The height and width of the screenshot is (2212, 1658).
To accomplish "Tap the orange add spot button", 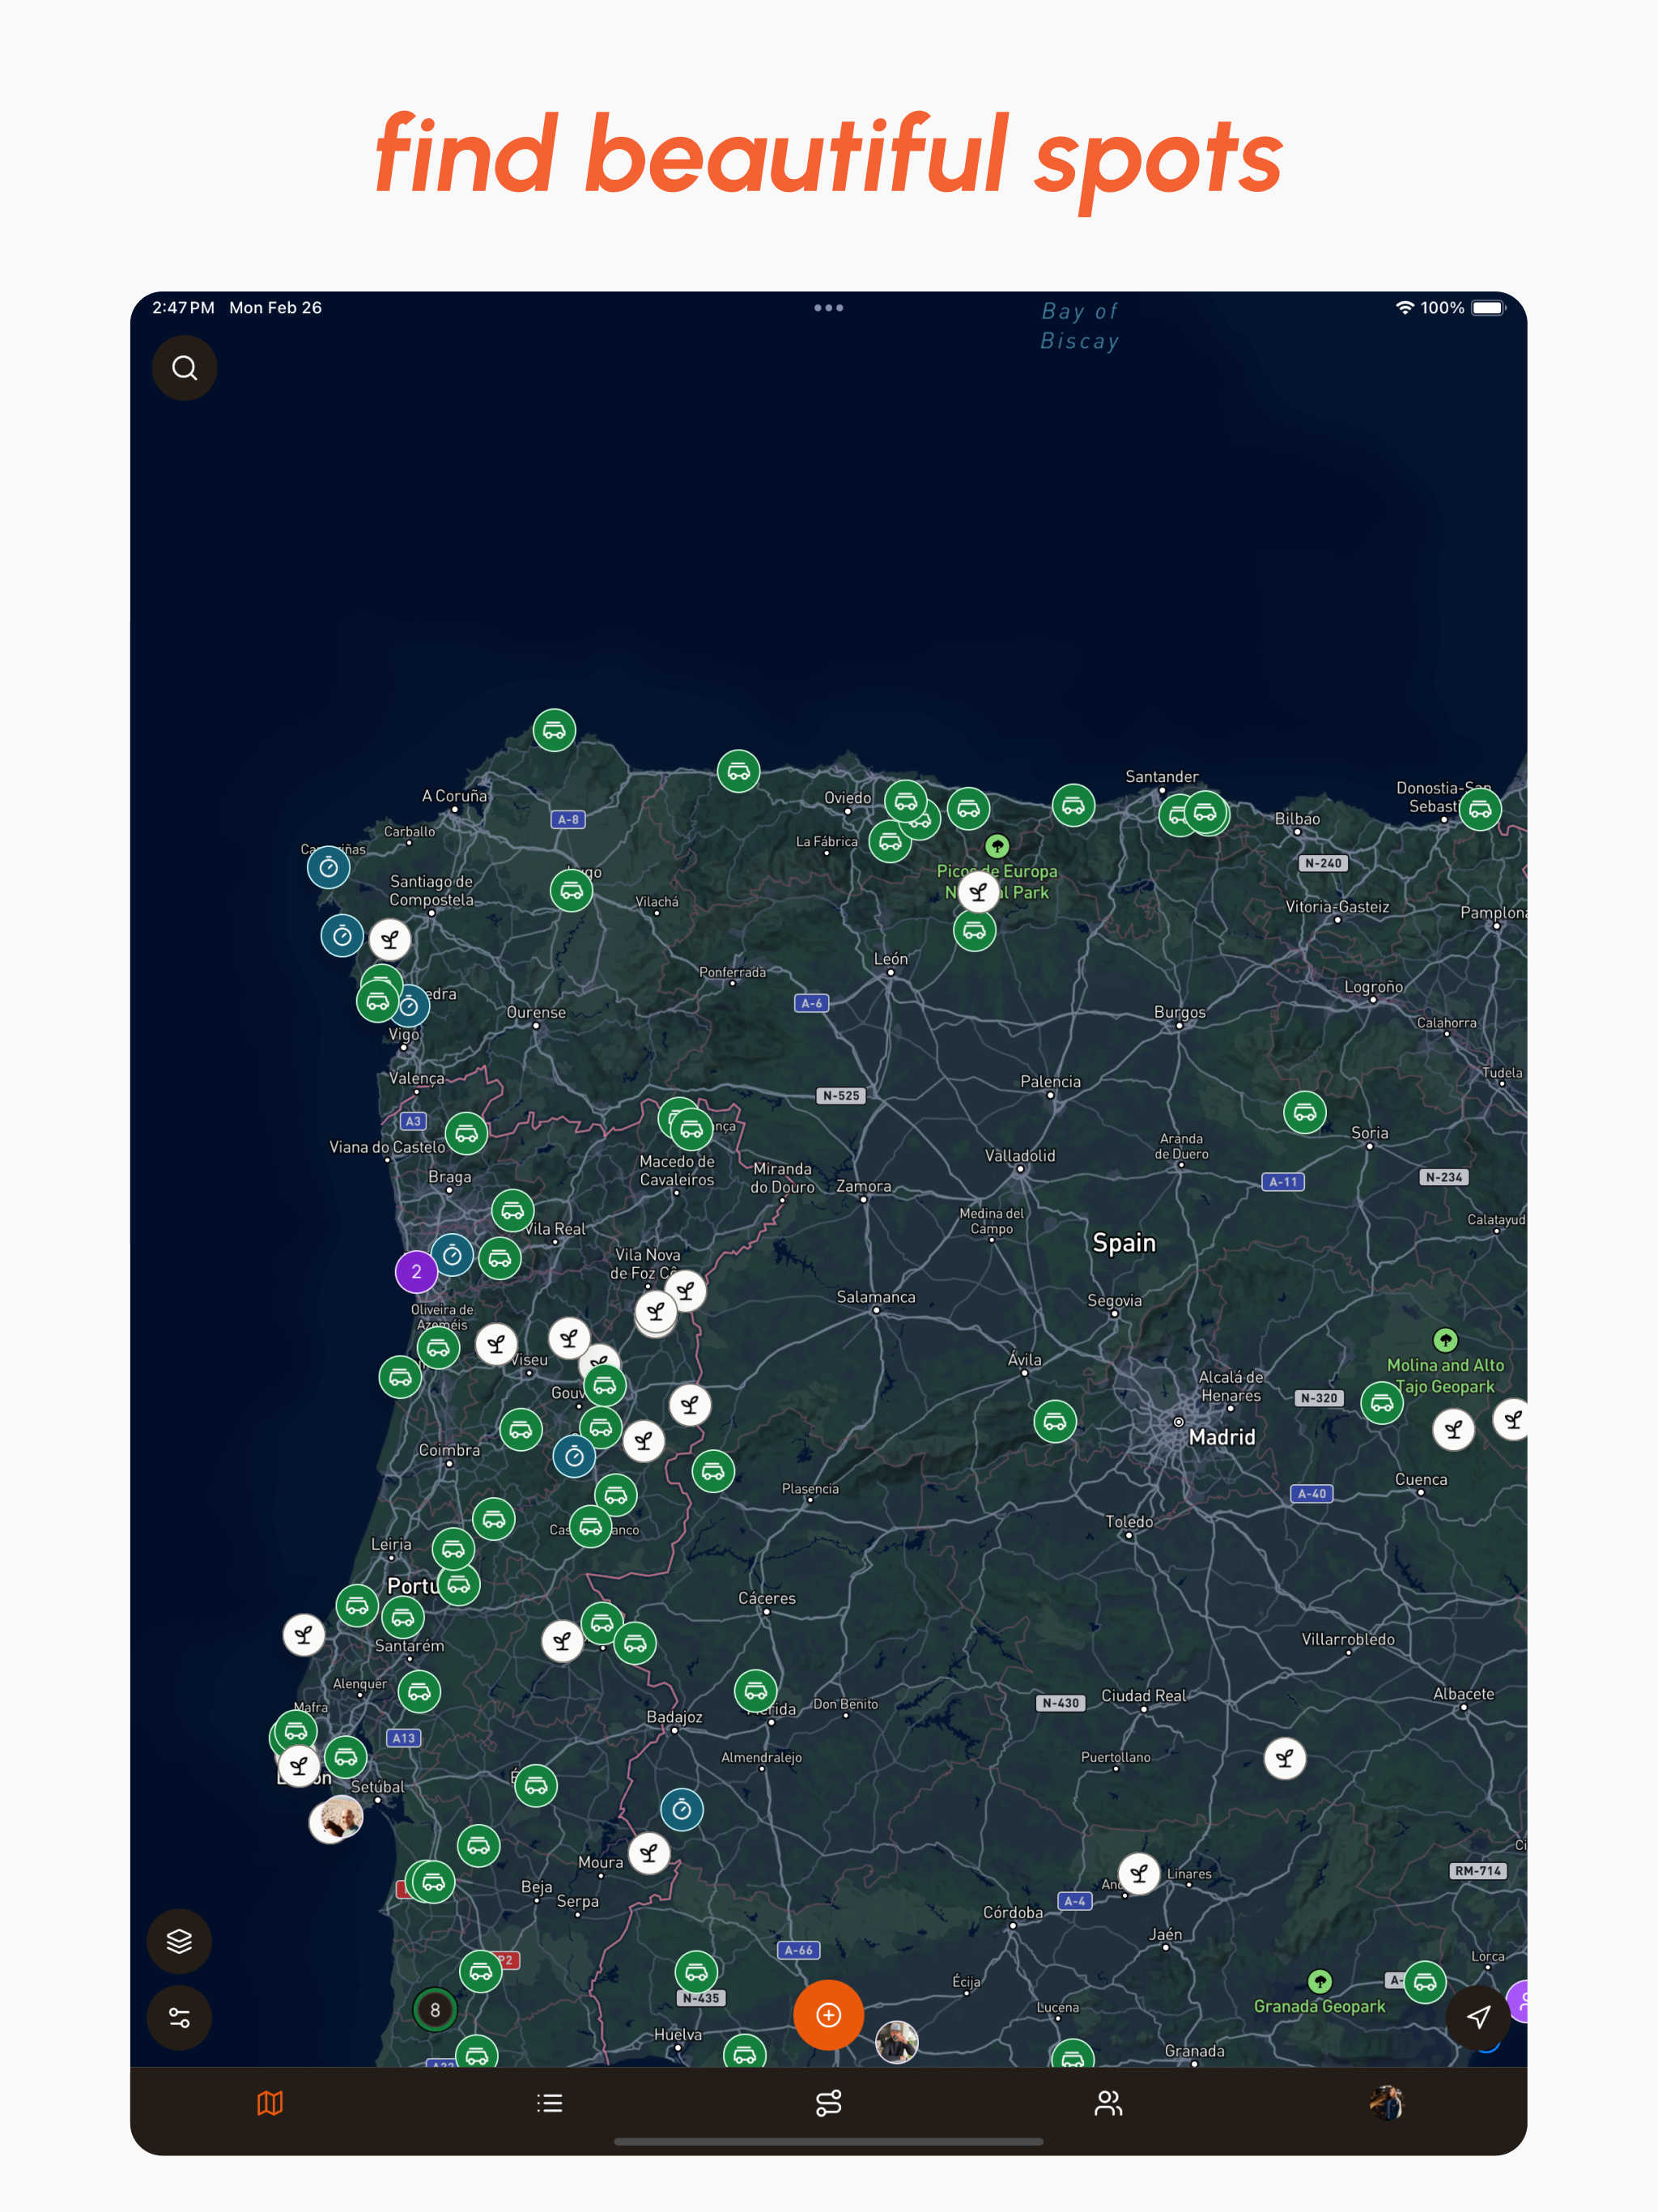I will click(828, 2015).
